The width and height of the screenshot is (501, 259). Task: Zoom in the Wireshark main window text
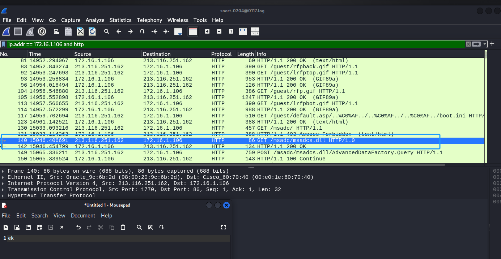pos(207,31)
